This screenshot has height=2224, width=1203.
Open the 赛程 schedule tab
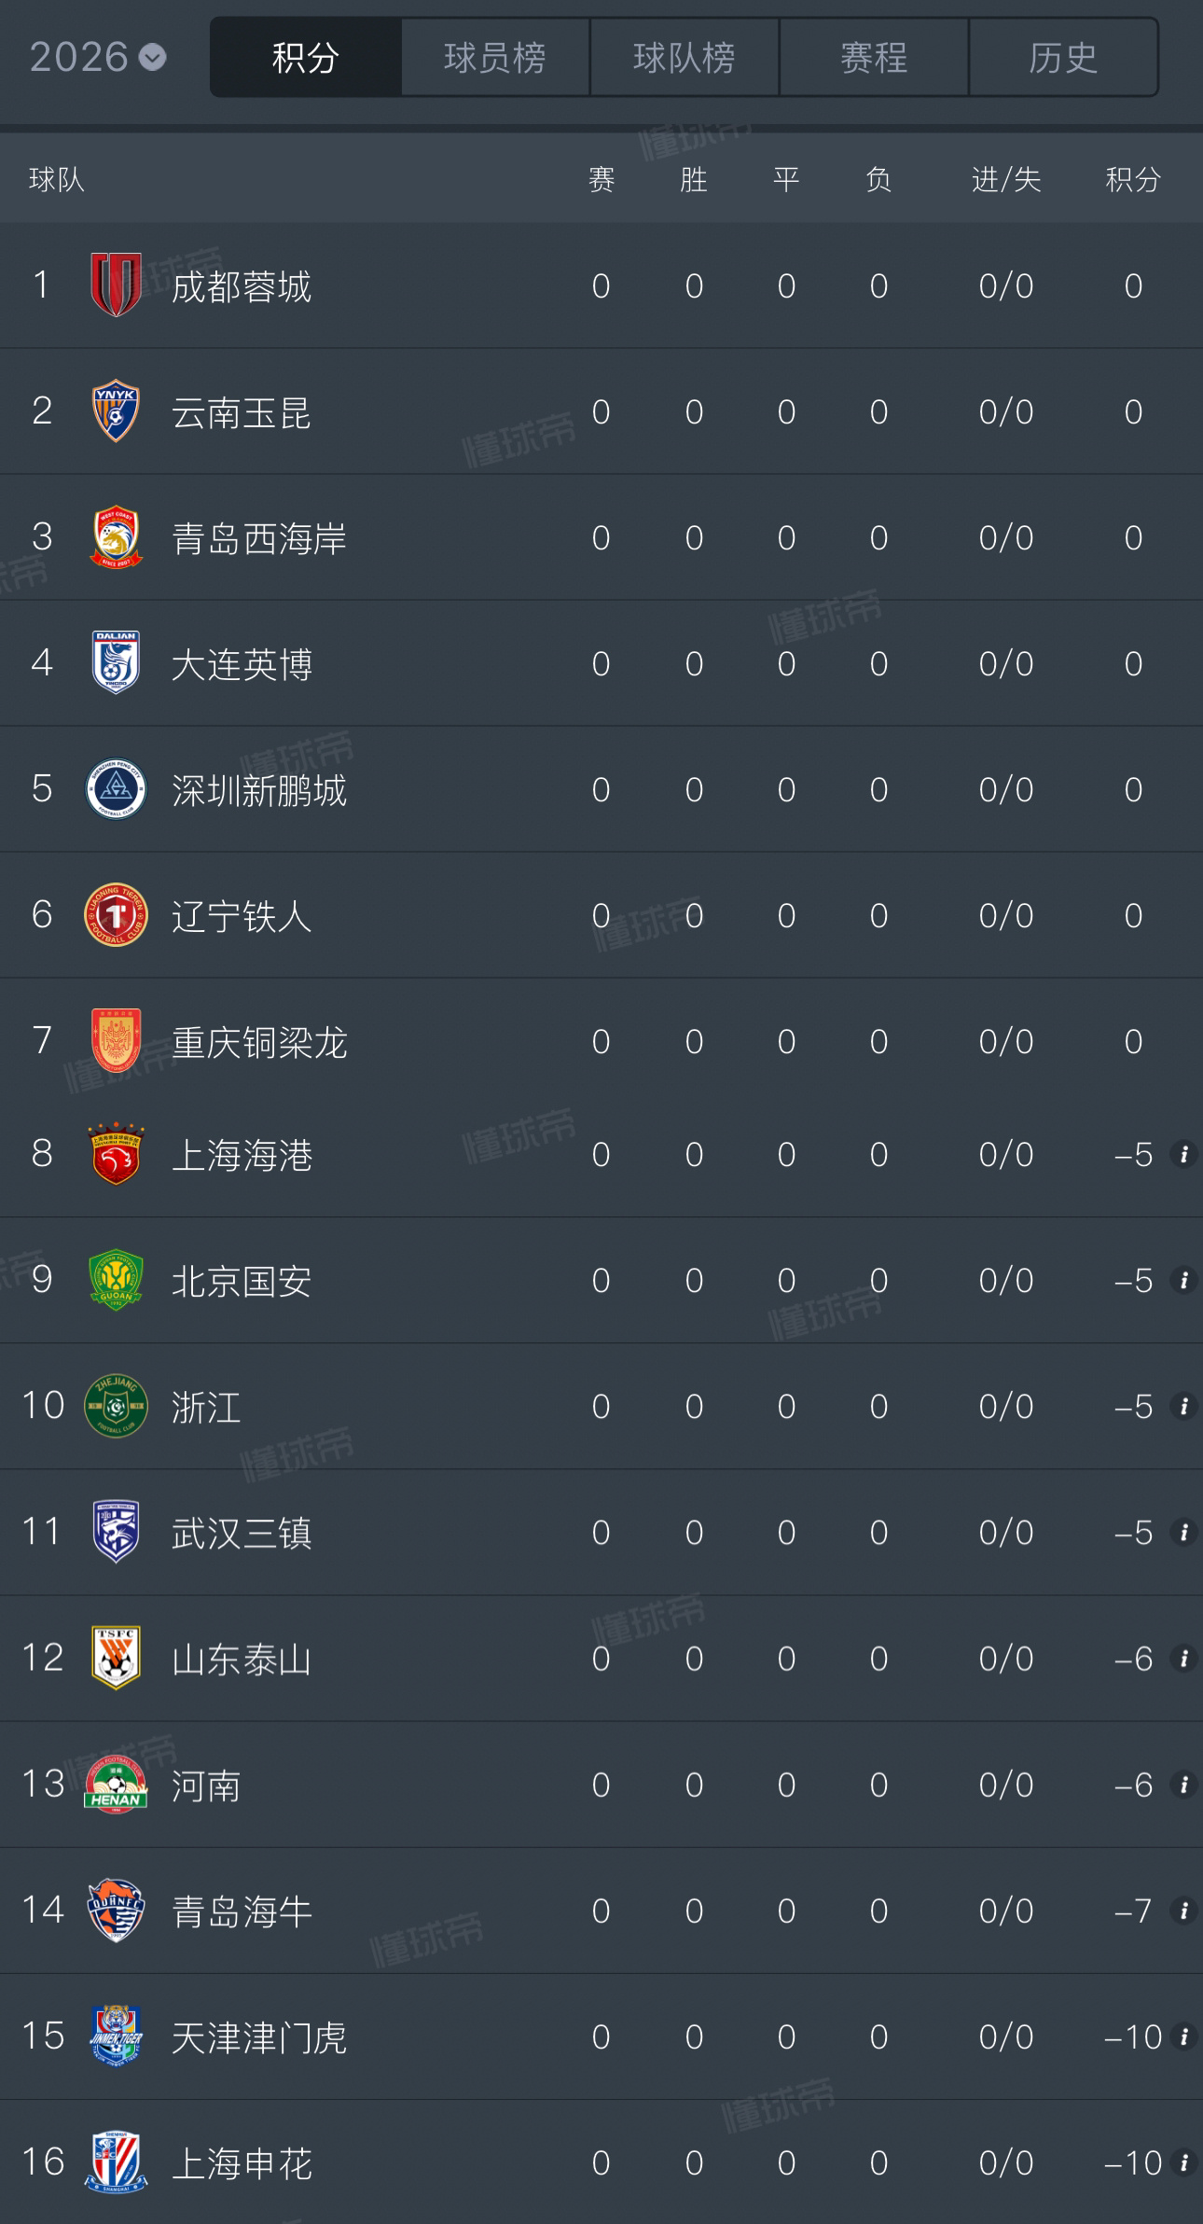click(x=874, y=58)
